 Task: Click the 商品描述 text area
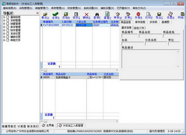tap(149, 59)
